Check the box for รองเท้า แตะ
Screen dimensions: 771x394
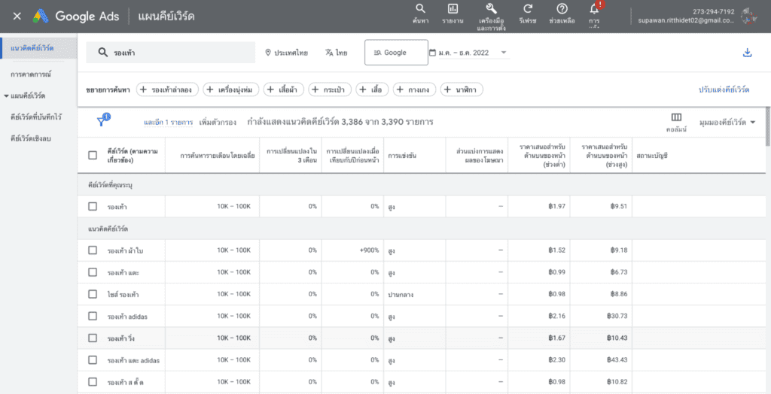[x=93, y=271]
